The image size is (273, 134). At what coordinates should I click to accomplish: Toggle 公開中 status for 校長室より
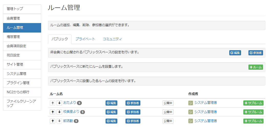(168, 112)
